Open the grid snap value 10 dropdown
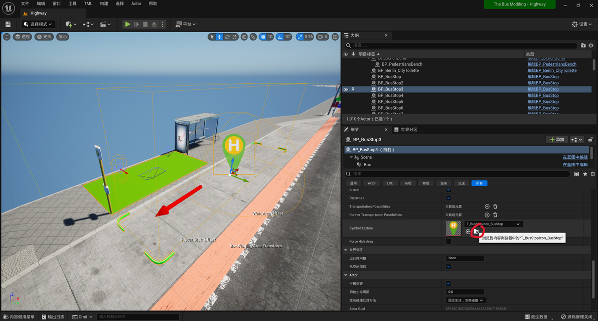The height and width of the screenshot is (321, 598). tap(270, 37)
